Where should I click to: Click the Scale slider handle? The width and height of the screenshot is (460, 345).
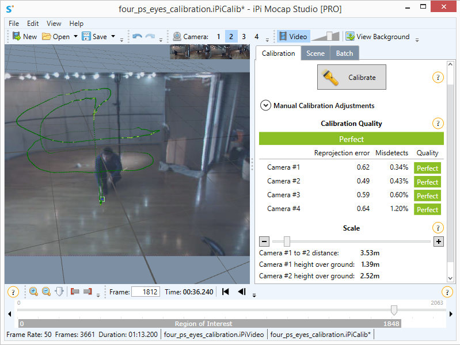click(287, 241)
